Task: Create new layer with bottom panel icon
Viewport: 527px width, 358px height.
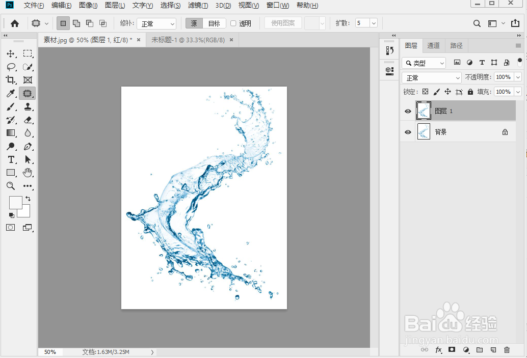Action: point(493,350)
